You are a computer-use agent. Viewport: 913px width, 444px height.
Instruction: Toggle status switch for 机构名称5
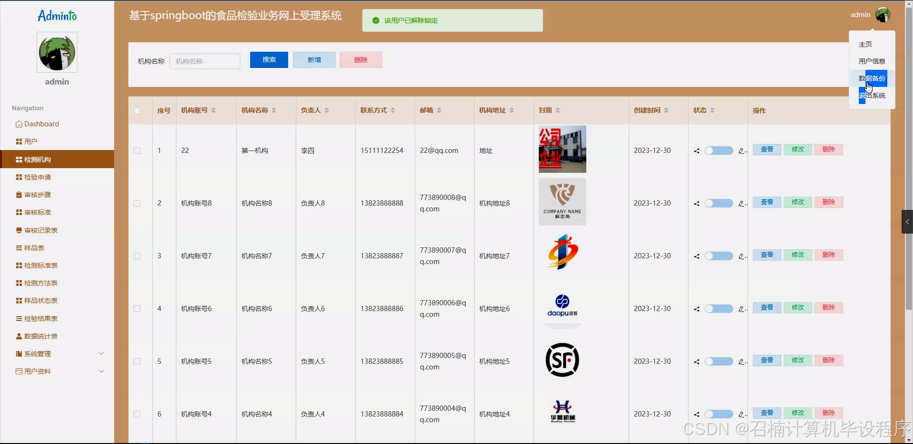click(x=719, y=361)
